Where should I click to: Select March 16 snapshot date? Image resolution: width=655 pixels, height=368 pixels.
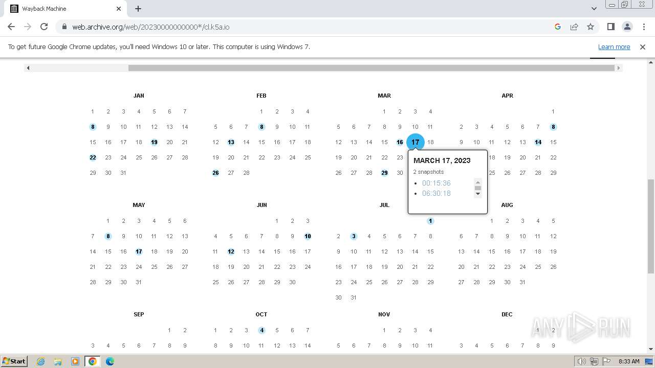(x=400, y=142)
